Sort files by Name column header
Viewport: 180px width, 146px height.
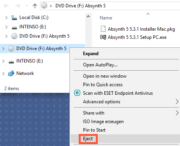click(x=106, y=18)
